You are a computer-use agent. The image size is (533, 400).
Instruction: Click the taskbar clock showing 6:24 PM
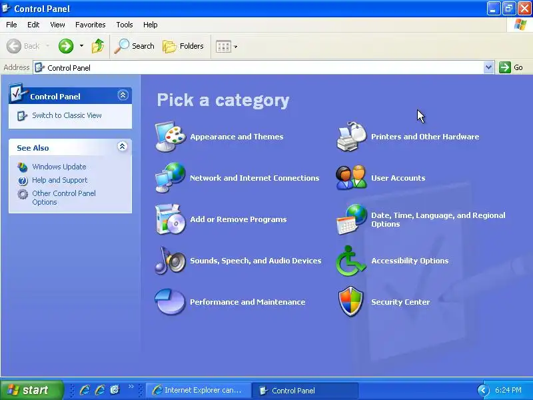tap(508, 390)
